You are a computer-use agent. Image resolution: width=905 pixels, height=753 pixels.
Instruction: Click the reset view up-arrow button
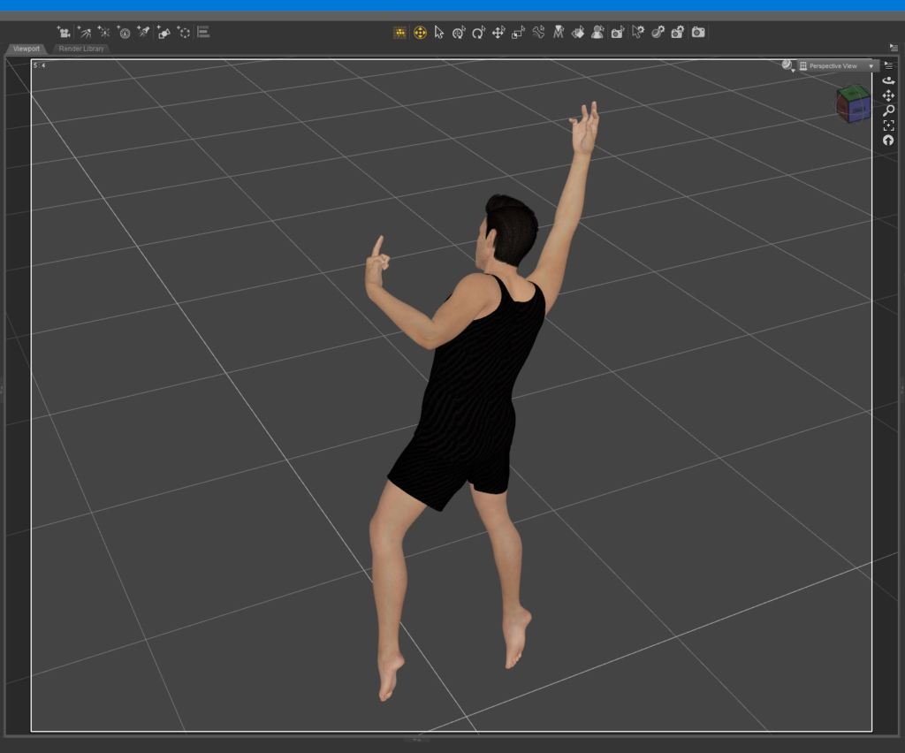coord(888,141)
